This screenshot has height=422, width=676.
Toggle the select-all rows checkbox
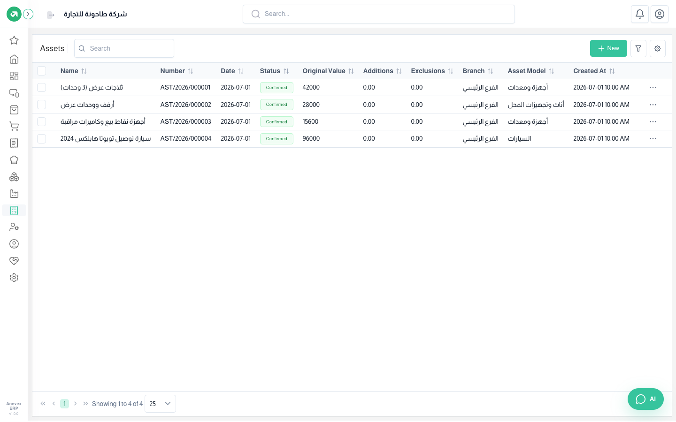coord(42,71)
